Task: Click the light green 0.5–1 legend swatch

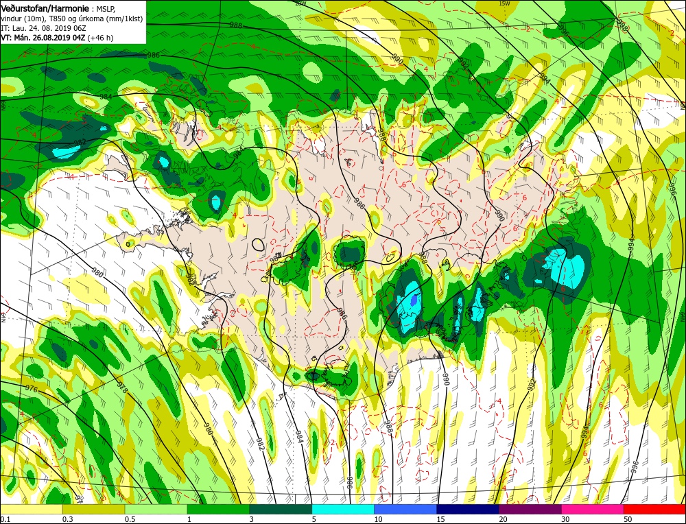Action: [x=156, y=509]
